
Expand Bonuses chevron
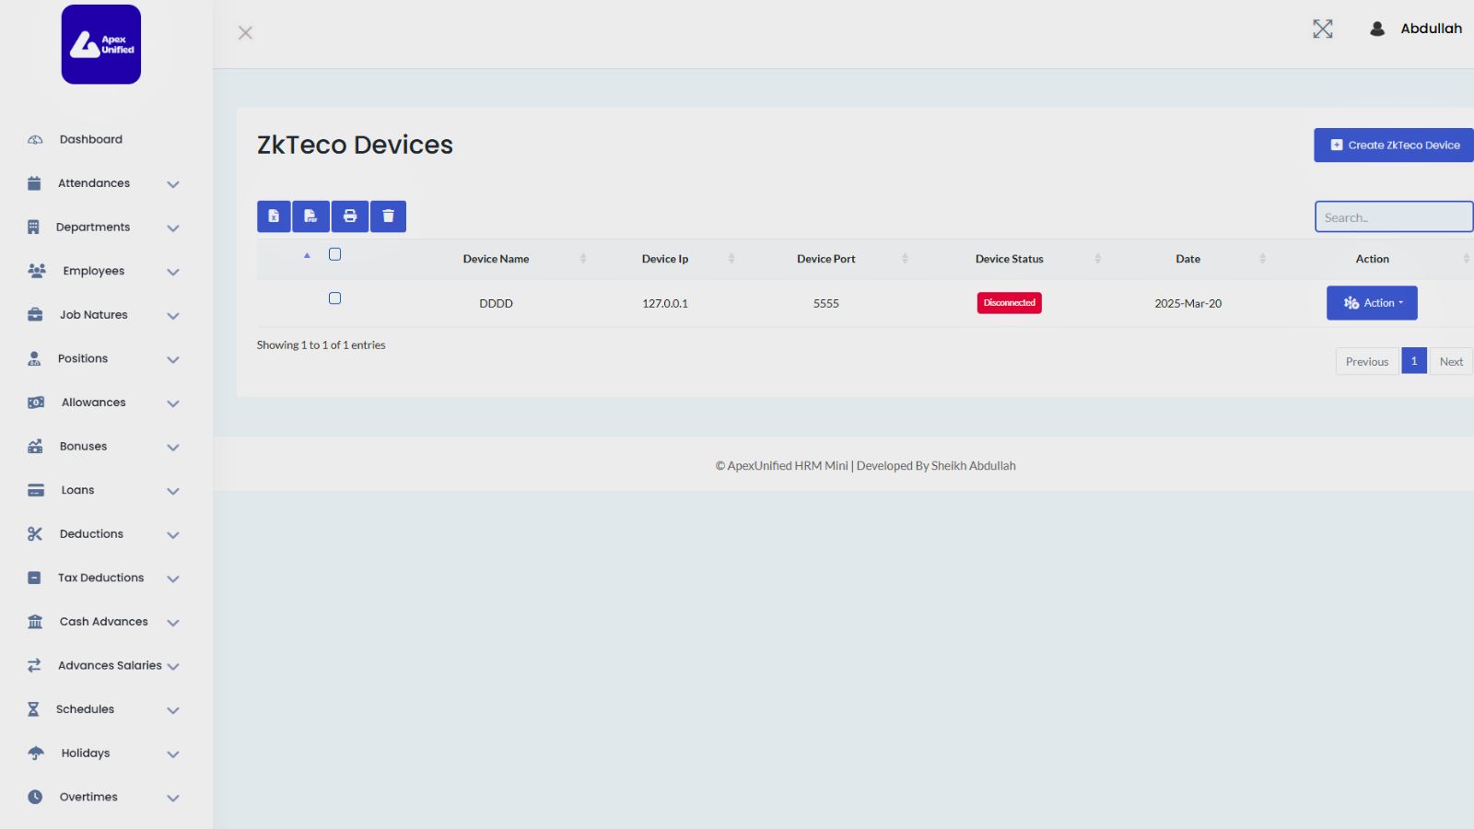point(172,448)
